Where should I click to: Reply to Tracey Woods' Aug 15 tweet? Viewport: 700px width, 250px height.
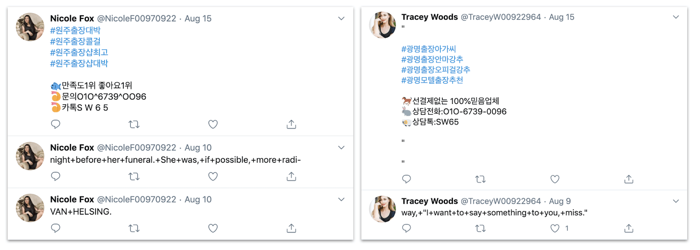pyautogui.click(x=406, y=179)
